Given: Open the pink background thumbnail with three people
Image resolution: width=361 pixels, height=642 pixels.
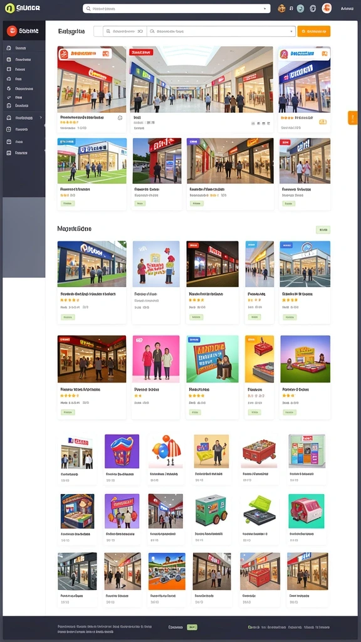Looking at the screenshot, I should click(x=156, y=359).
